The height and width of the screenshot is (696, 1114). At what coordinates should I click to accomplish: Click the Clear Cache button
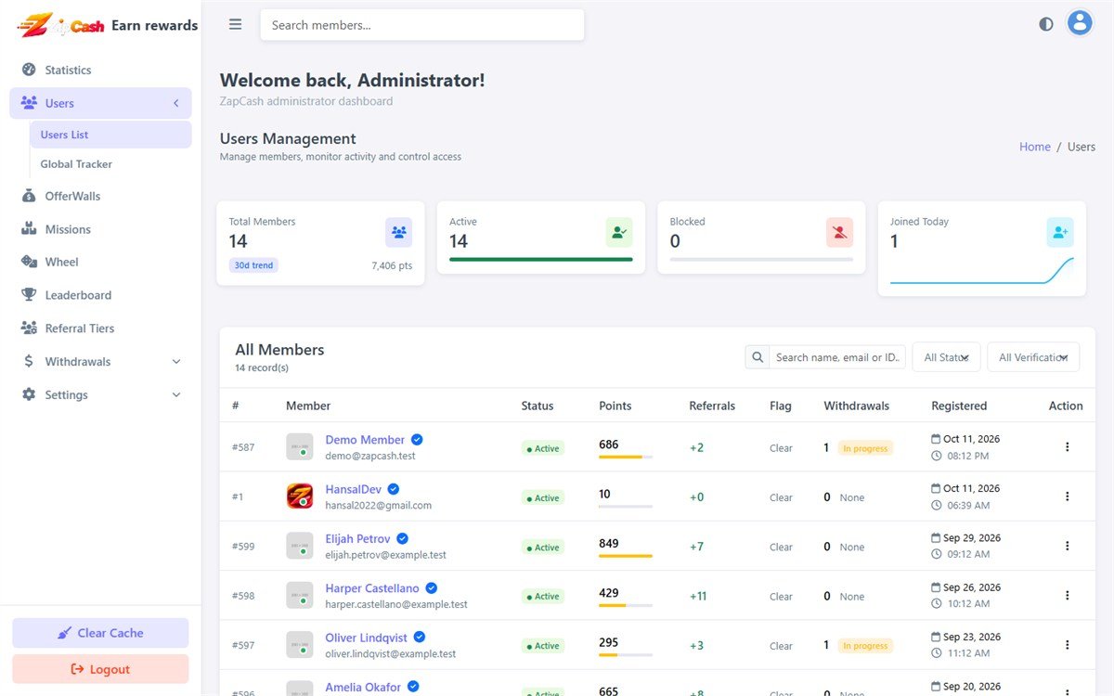(100, 633)
